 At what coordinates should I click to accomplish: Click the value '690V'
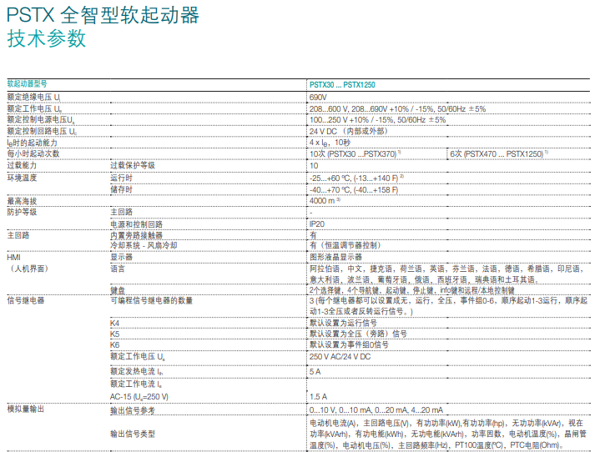(318, 97)
